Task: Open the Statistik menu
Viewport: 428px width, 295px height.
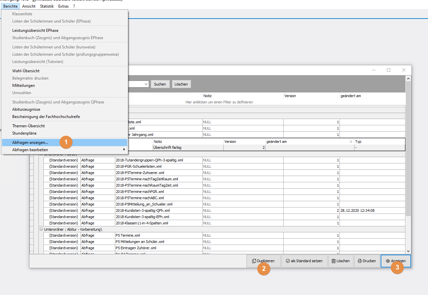Action: (47, 6)
